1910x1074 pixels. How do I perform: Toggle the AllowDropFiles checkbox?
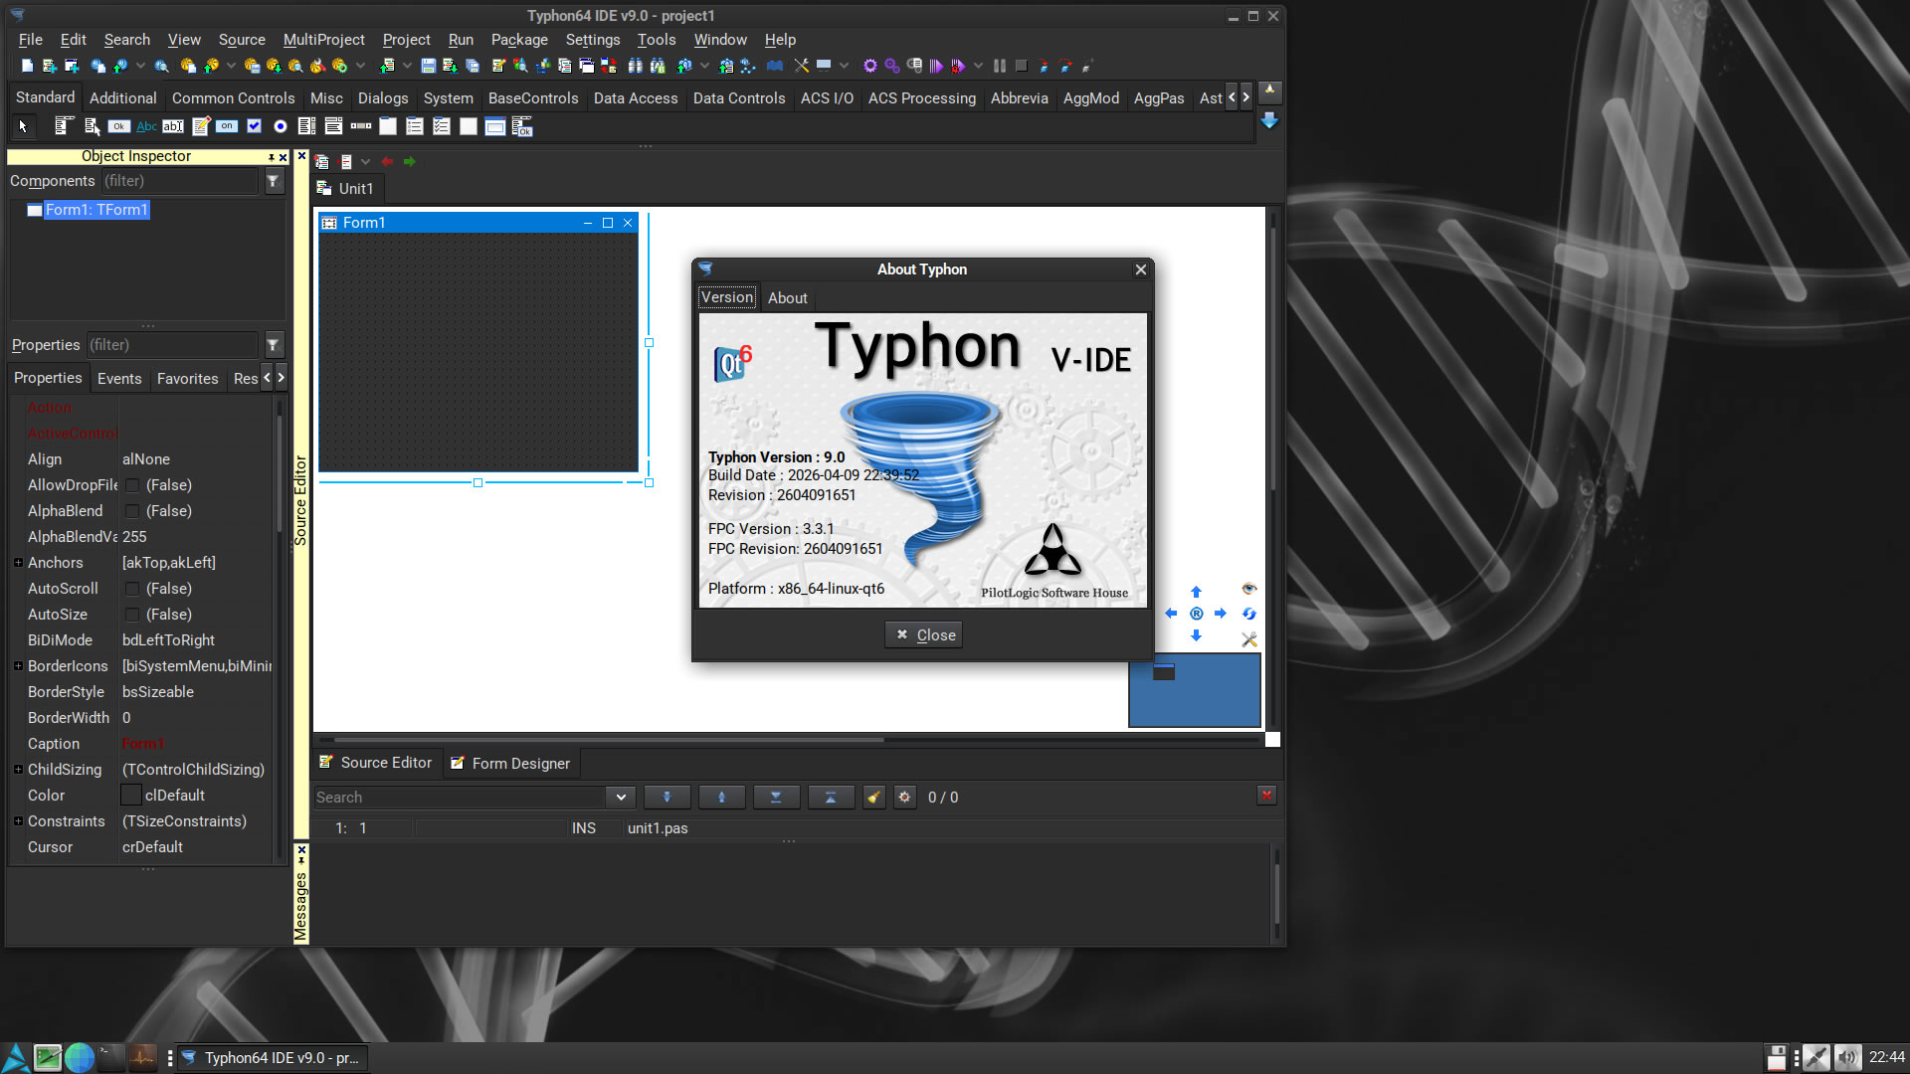click(x=132, y=485)
